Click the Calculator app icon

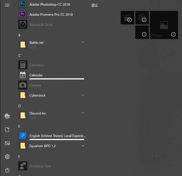(x=23, y=65)
